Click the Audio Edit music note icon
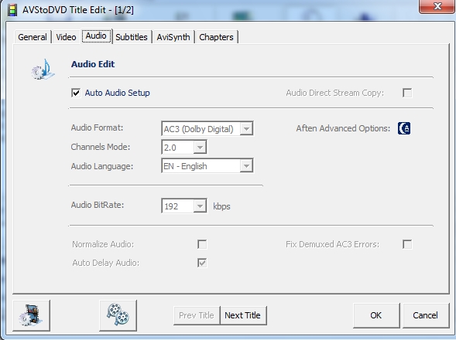Viewport: 456px width, 340px height. [x=43, y=70]
